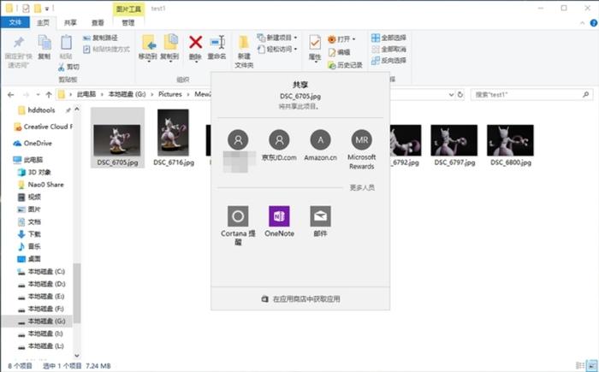Viewport: 599px width, 372px height.
Task: Open the Manage tab under Picture Tools
Action: pos(128,22)
